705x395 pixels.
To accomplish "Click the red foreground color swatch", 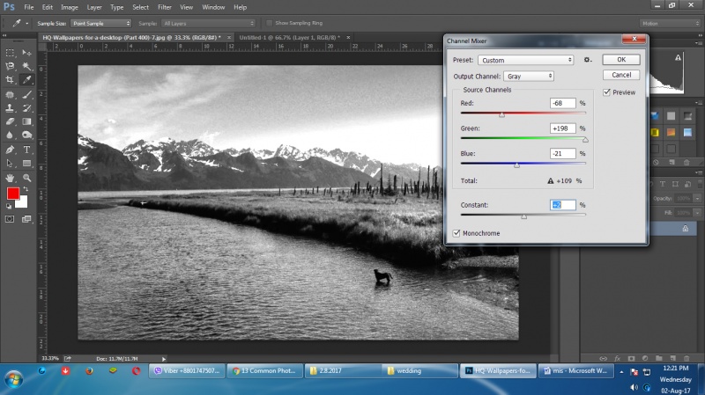I will point(13,193).
